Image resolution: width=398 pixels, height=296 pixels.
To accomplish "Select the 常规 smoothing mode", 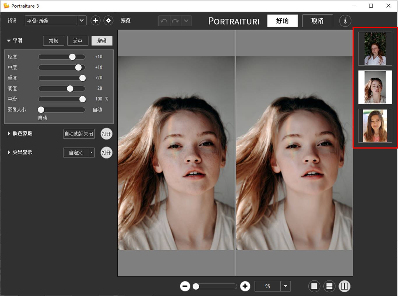I will pos(53,41).
